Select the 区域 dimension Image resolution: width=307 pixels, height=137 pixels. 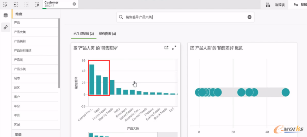pyautogui.click(x=35, y=125)
